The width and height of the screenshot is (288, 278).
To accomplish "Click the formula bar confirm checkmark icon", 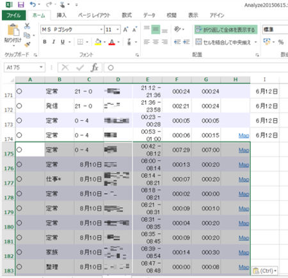I will click(x=80, y=68).
